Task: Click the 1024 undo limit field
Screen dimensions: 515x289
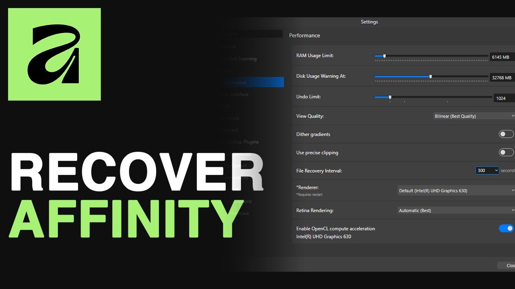Action: (504, 98)
